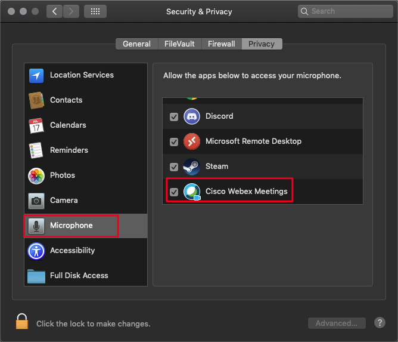This screenshot has width=398, height=342.
Task: Switch to the Firewall tab
Action: click(x=221, y=44)
